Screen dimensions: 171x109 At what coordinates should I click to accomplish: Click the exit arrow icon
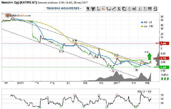[x=155, y=9]
